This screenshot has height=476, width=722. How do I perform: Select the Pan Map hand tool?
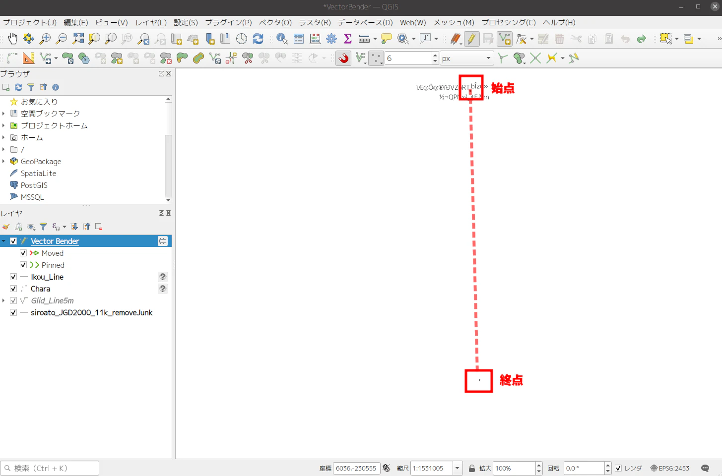[x=12, y=39]
